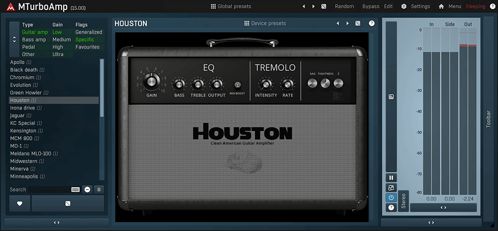Click the device list scrollbar
This screenshot has height=231, width=498.
102,88
